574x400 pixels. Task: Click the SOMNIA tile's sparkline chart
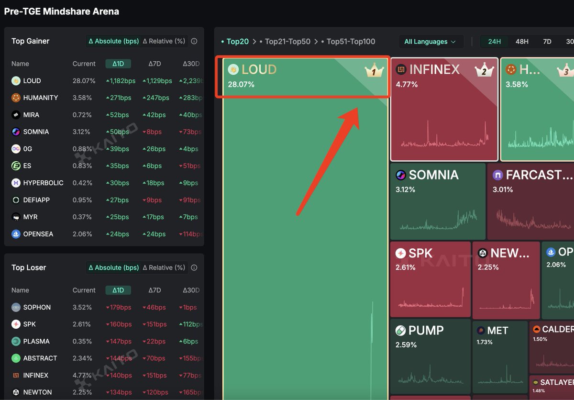pos(438,219)
